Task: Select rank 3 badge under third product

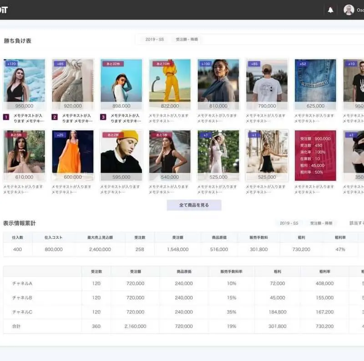Action: click(x=103, y=117)
